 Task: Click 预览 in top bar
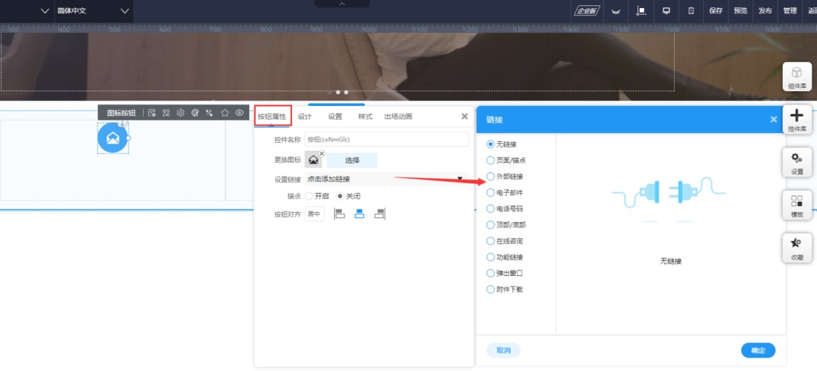pos(741,11)
